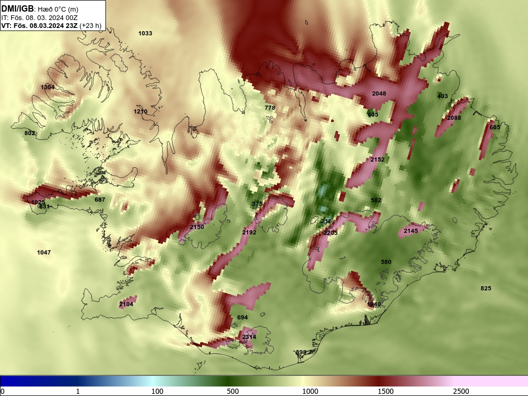Click the 1500 label on color scale
The image size is (528, 396).
pos(385,391)
